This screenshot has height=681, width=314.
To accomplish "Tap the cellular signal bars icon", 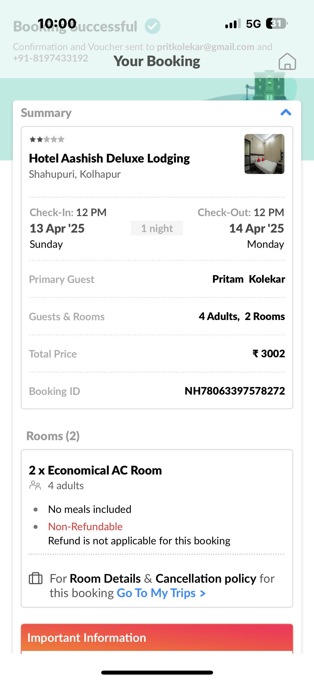I will coord(233,23).
